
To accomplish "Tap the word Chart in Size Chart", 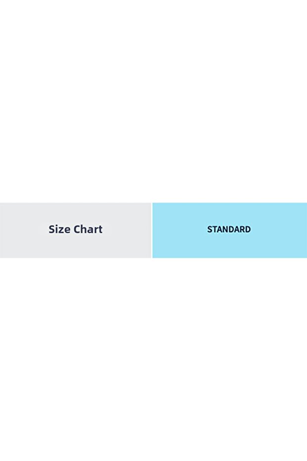I will pos(88,229).
